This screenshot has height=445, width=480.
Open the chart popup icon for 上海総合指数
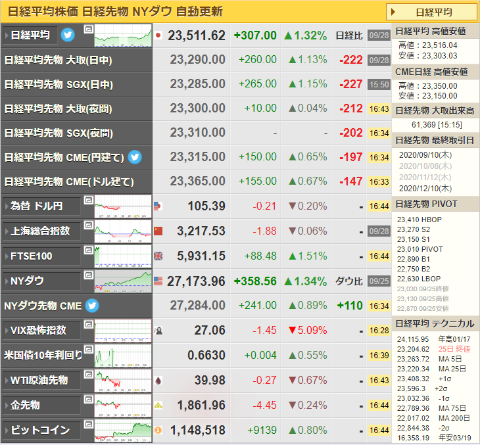(x=89, y=225)
